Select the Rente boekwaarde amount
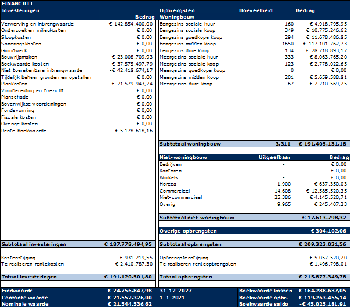The height and width of the screenshot is (308, 351). (133, 131)
